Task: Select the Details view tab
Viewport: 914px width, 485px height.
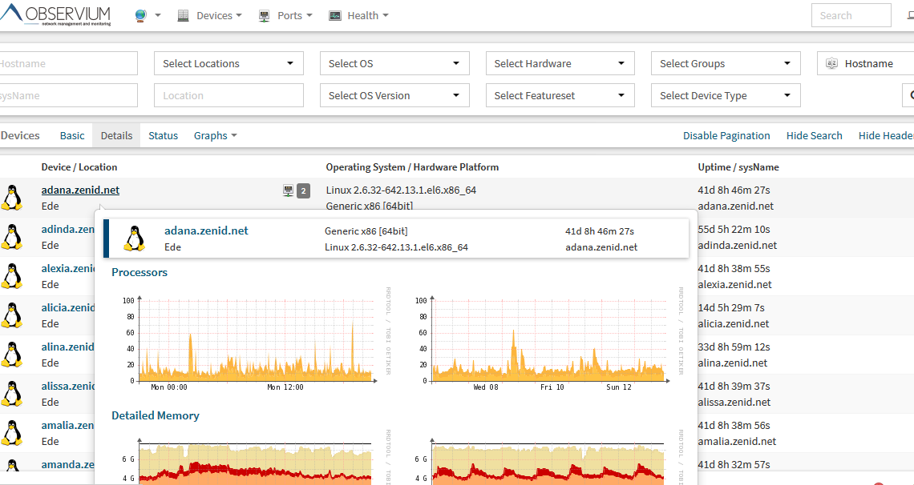Action: point(116,135)
